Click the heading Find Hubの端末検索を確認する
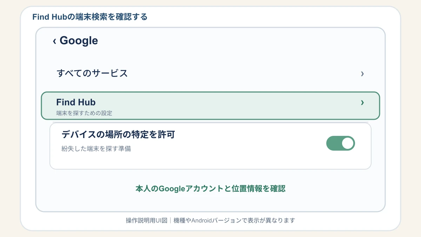Screen dimensions: 421x237 (90, 17)
